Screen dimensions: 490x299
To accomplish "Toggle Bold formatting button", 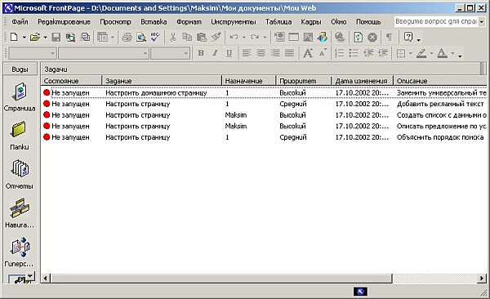I will (201, 53).
